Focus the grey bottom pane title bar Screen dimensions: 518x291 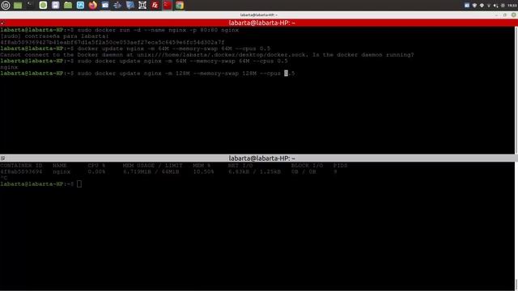[x=259, y=158]
